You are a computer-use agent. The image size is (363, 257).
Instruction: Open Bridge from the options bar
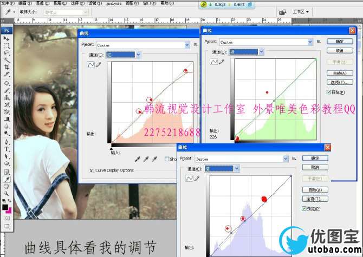coord(282,12)
